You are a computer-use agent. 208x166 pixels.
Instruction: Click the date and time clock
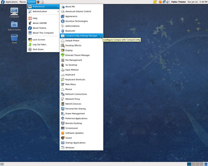tap(197, 2)
